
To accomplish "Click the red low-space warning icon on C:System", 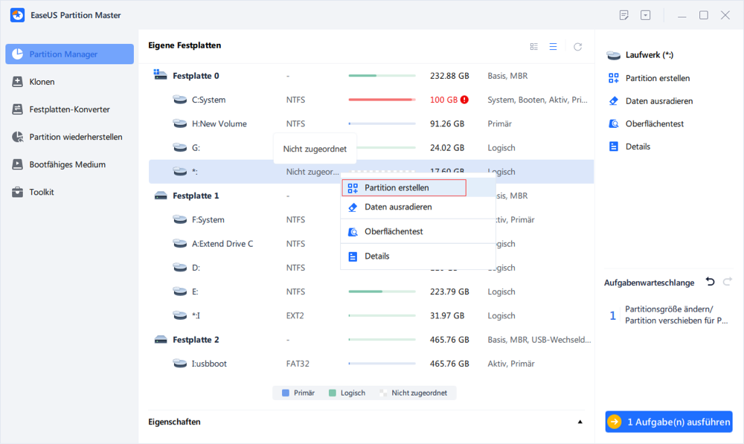I will pyautogui.click(x=464, y=100).
